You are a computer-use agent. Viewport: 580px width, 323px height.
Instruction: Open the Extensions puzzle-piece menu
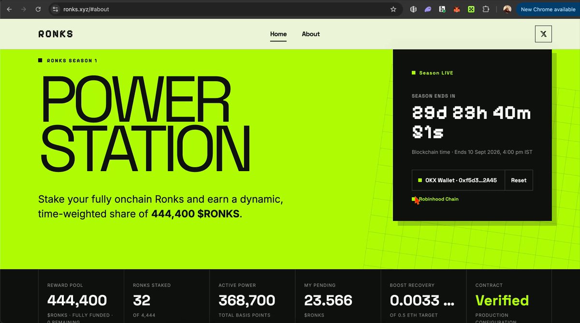486,9
